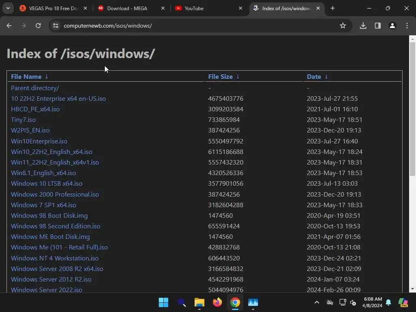Screen dimensions: 416x312
Task: Download Windows 7 SP1 x64.iso
Action: click(43, 205)
